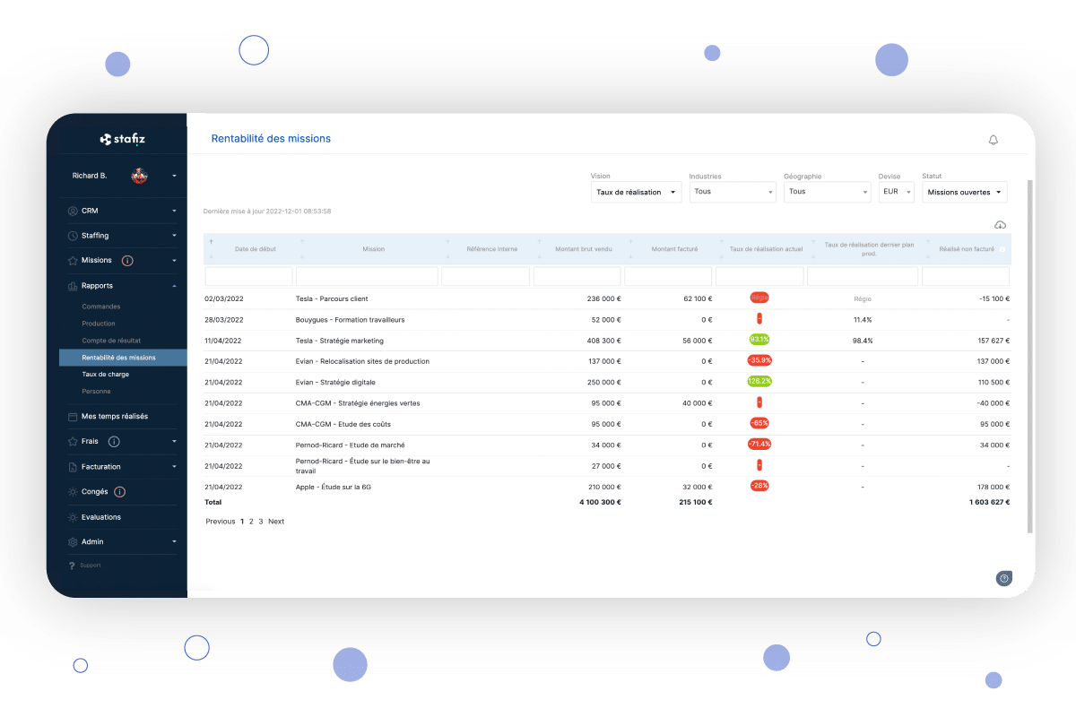The height and width of the screenshot is (717, 1076).
Task: Open the Production report
Action: pos(99,324)
